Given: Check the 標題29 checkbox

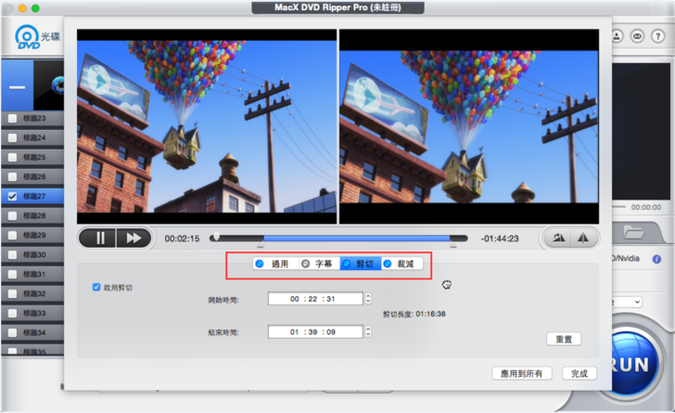Looking at the screenshot, I should pyautogui.click(x=12, y=235).
